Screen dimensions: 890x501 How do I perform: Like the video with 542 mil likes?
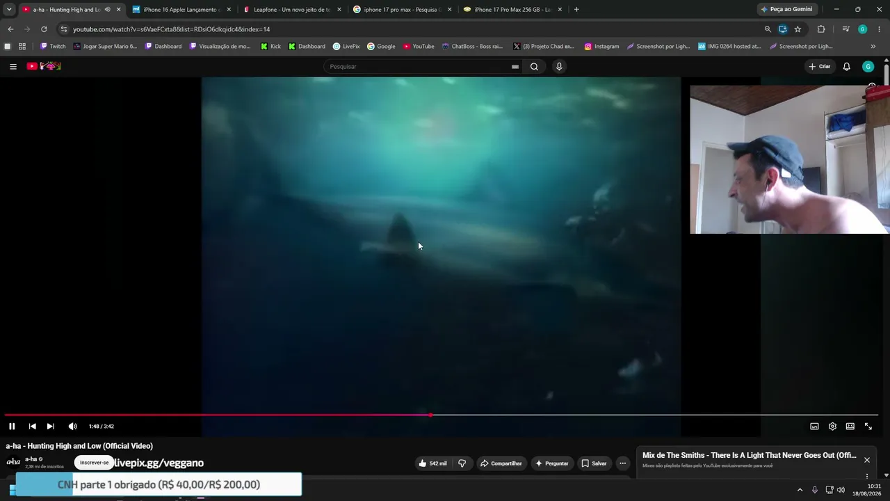tap(432, 463)
